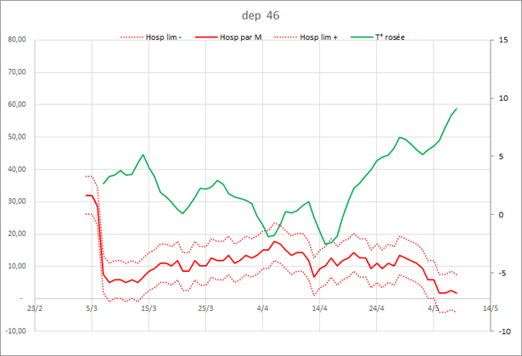Click the 15 label on right axis

504,39
